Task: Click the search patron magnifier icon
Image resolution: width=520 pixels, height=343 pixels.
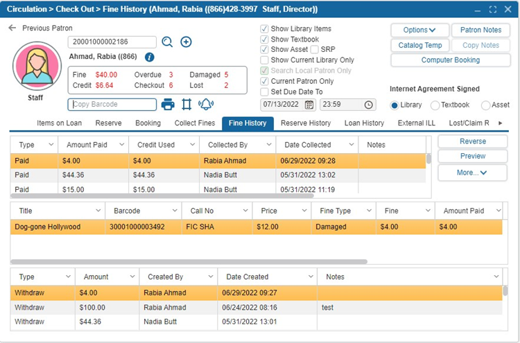Action: (167, 42)
